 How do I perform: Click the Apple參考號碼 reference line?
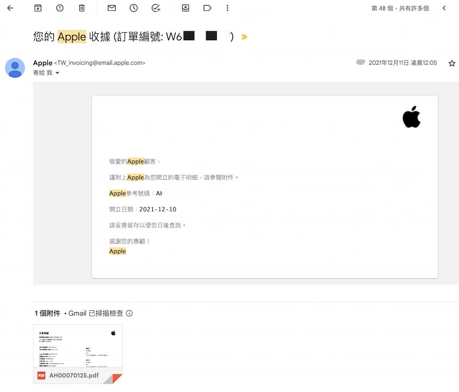tap(136, 194)
